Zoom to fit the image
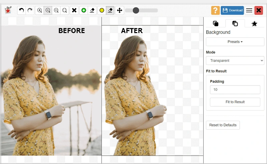Viewport: 267px width, 164px height. pyautogui.click(x=64, y=10)
